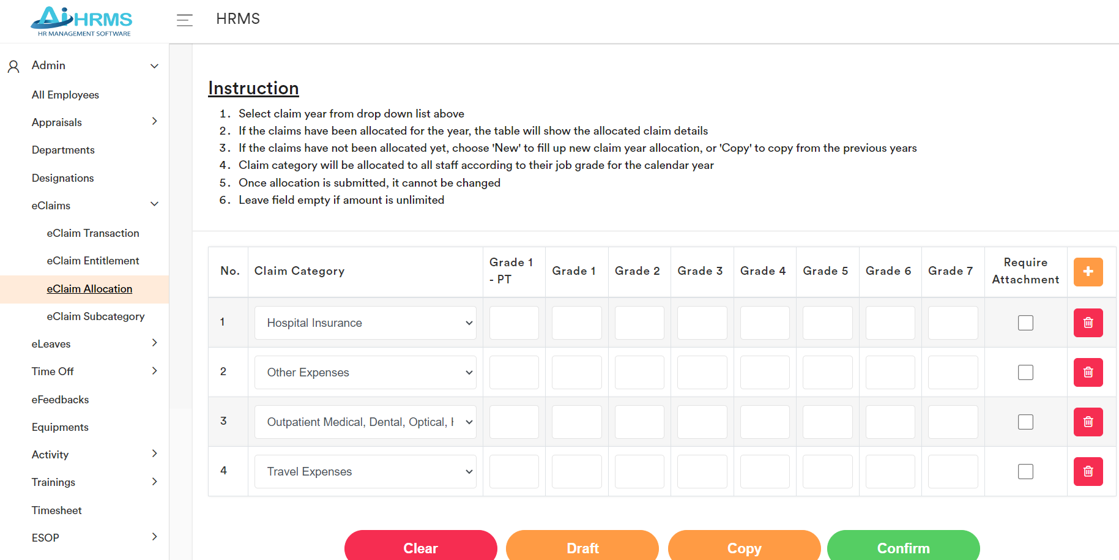Open the Hospital Insurance claim category dropdown
The height and width of the screenshot is (560, 1119).
point(365,323)
